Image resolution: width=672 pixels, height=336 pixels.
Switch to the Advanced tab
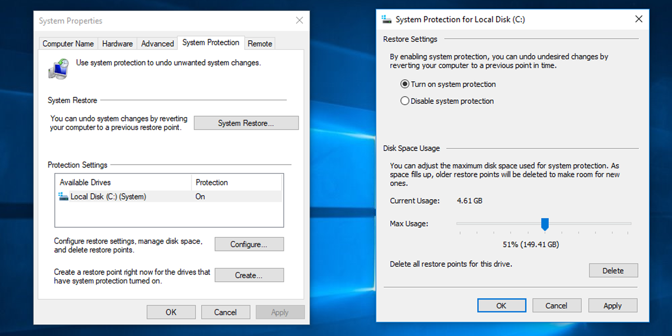pyautogui.click(x=157, y=43)
